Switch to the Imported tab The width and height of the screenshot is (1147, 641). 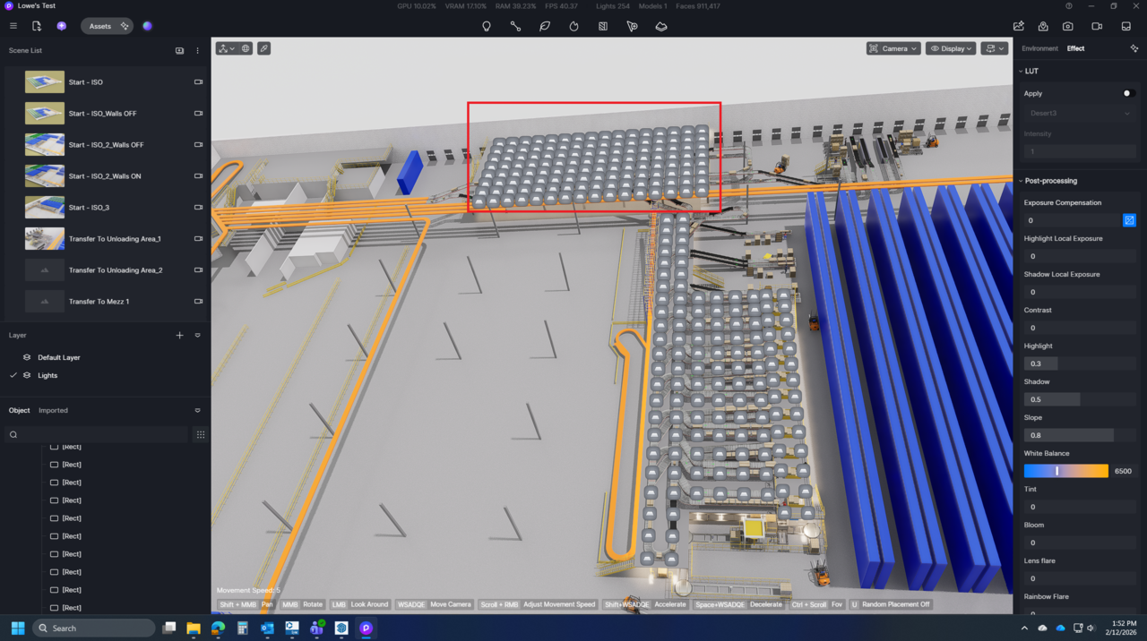coord(53,410)
